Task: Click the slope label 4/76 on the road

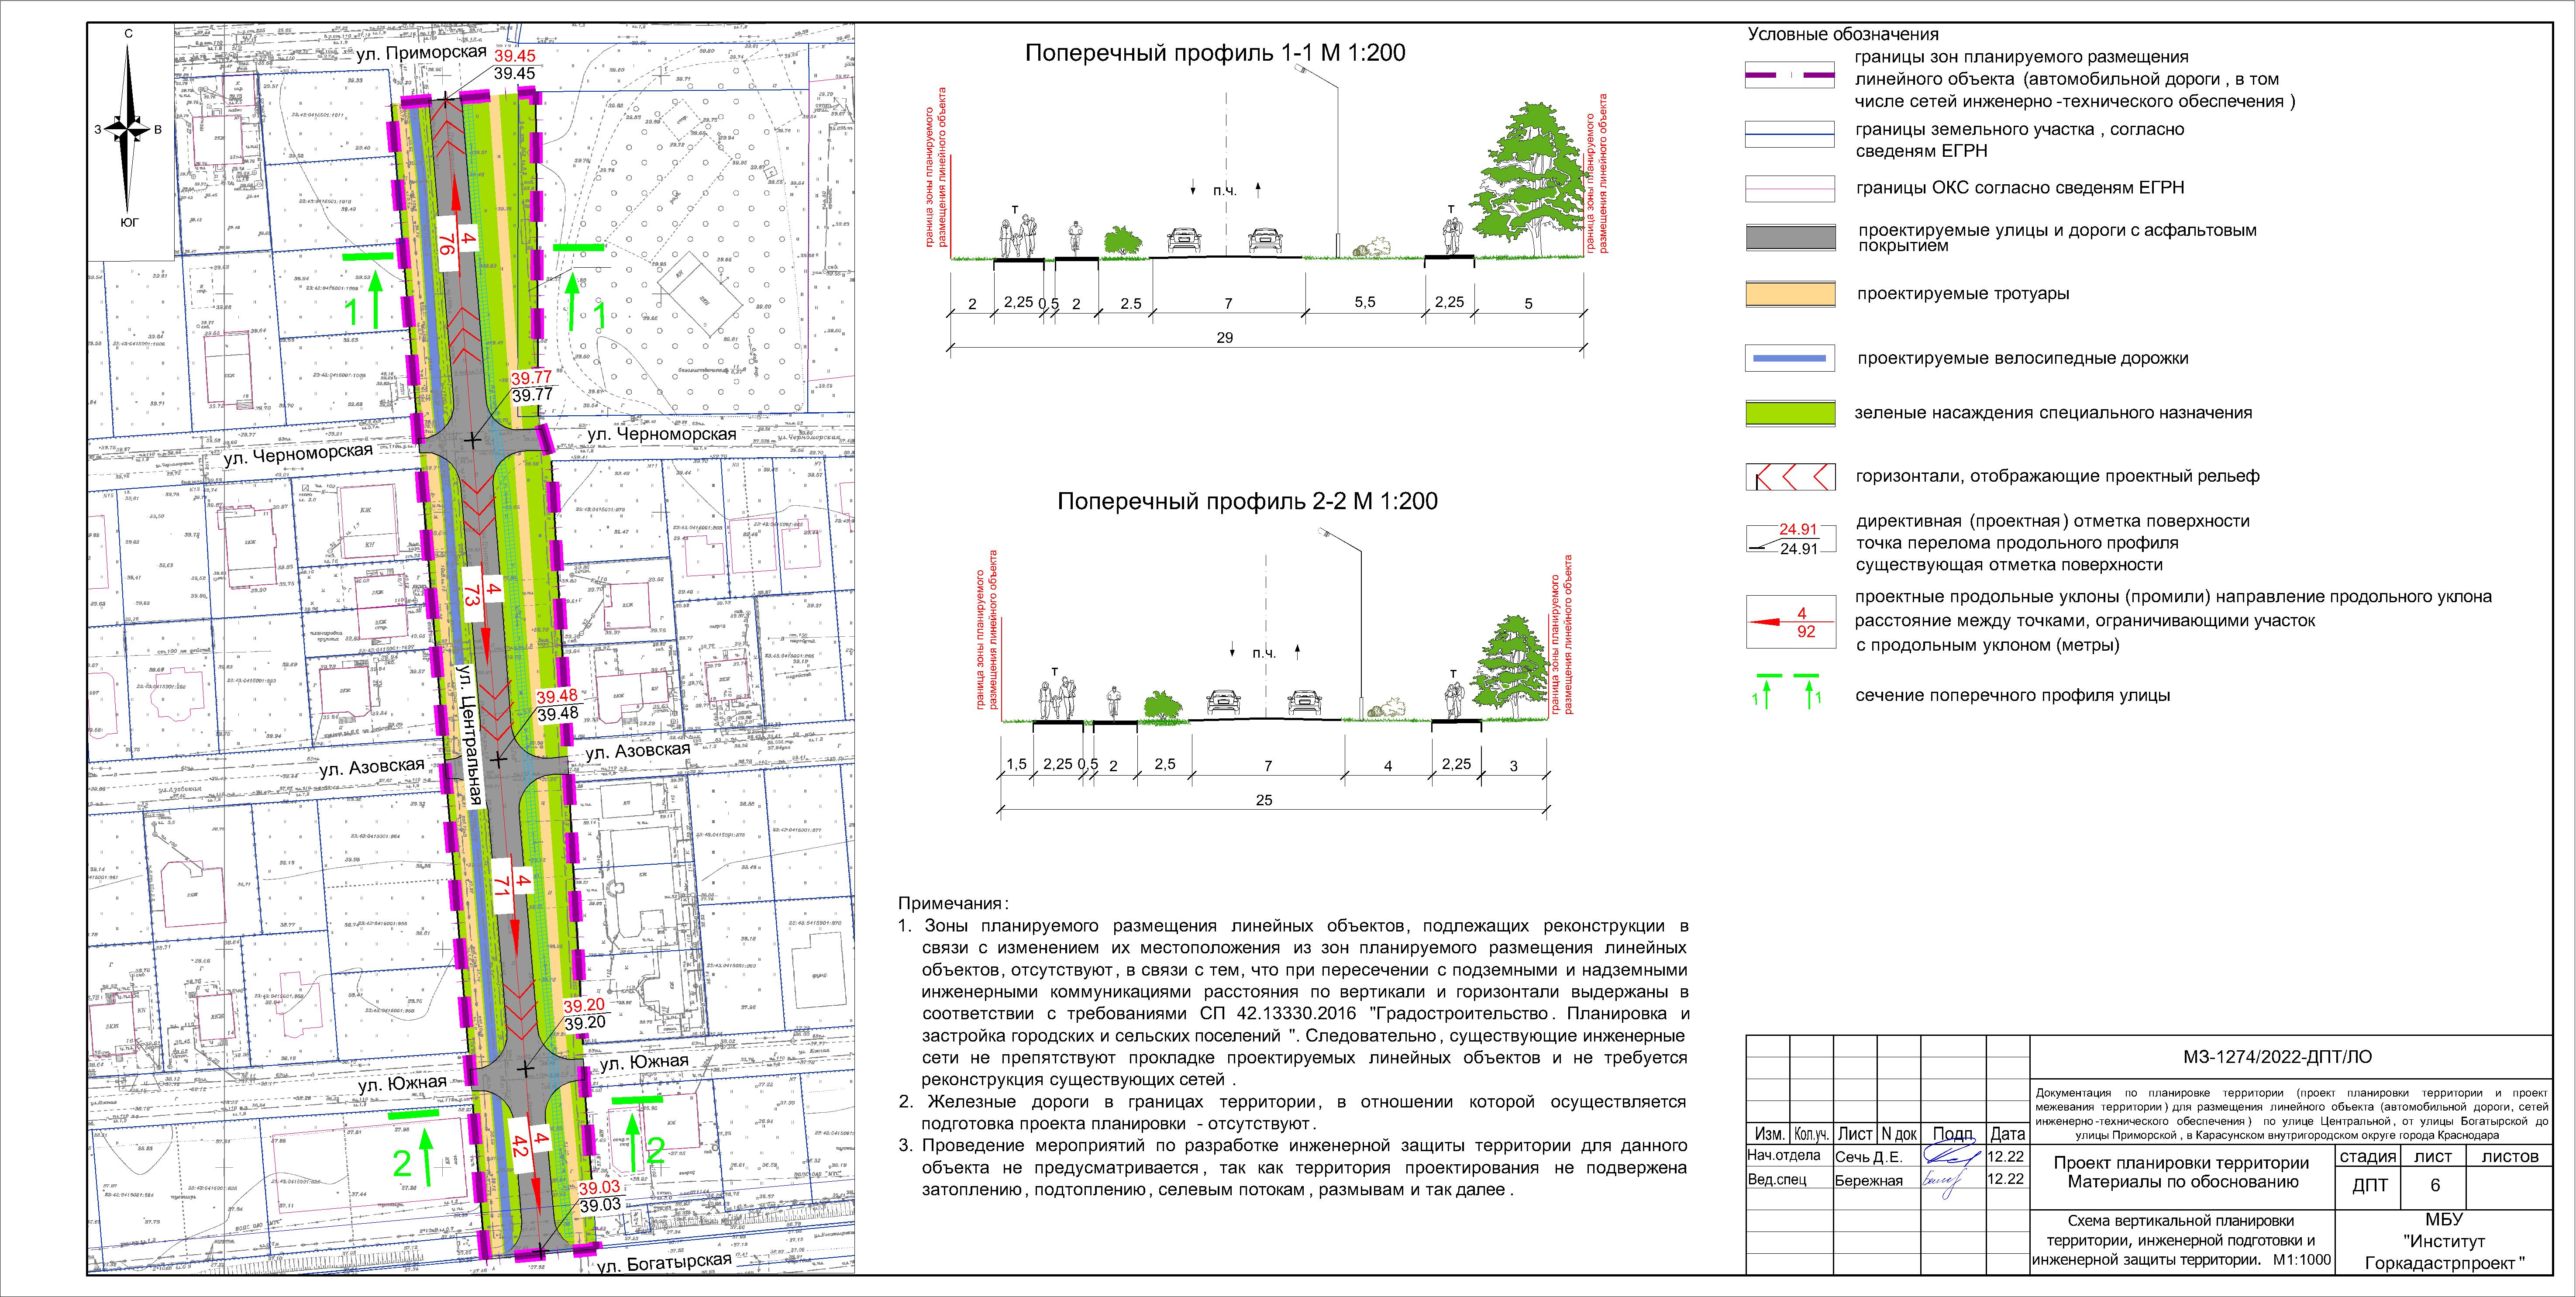Action: coord(457,245)
